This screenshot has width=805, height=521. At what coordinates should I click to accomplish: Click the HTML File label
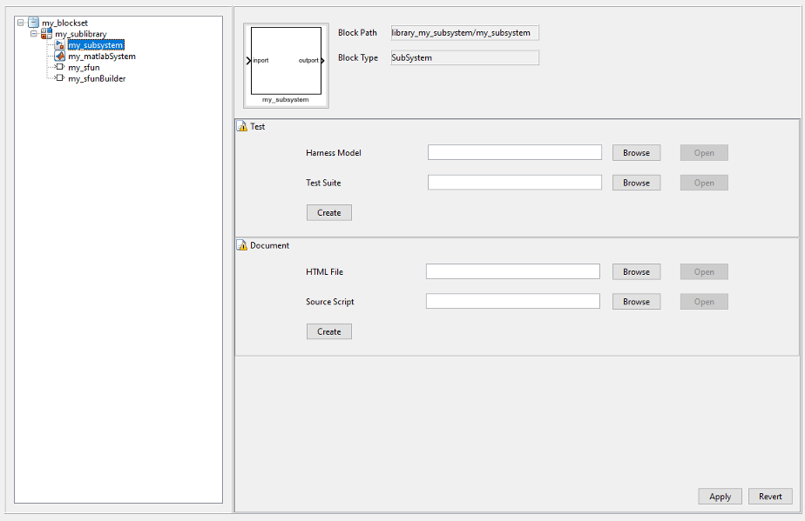[324, 271]
